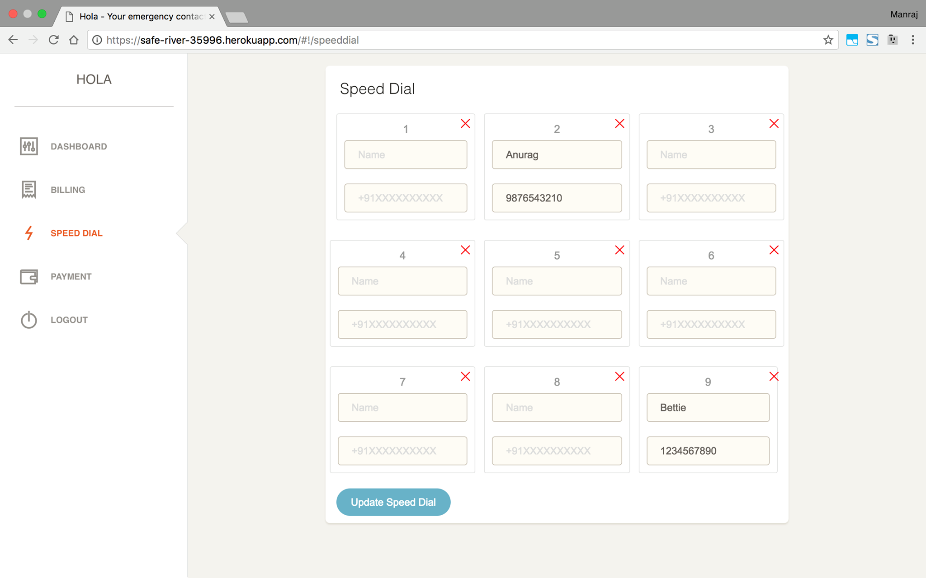Click the LOGOUT link text
Image resolution: width=926 pixels, height=578 pixels.
click(69, 320)
